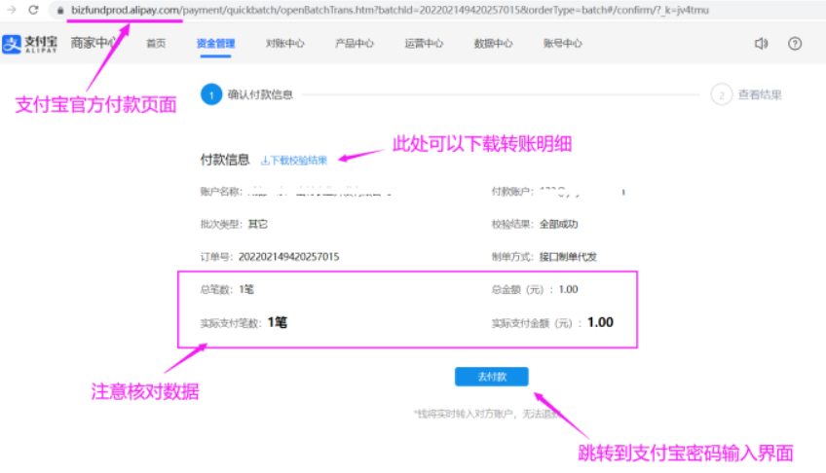This screenshot has height=473, width=826.
Task: Click the 下载校验结果 download link
Action: (x=295, y=160)
